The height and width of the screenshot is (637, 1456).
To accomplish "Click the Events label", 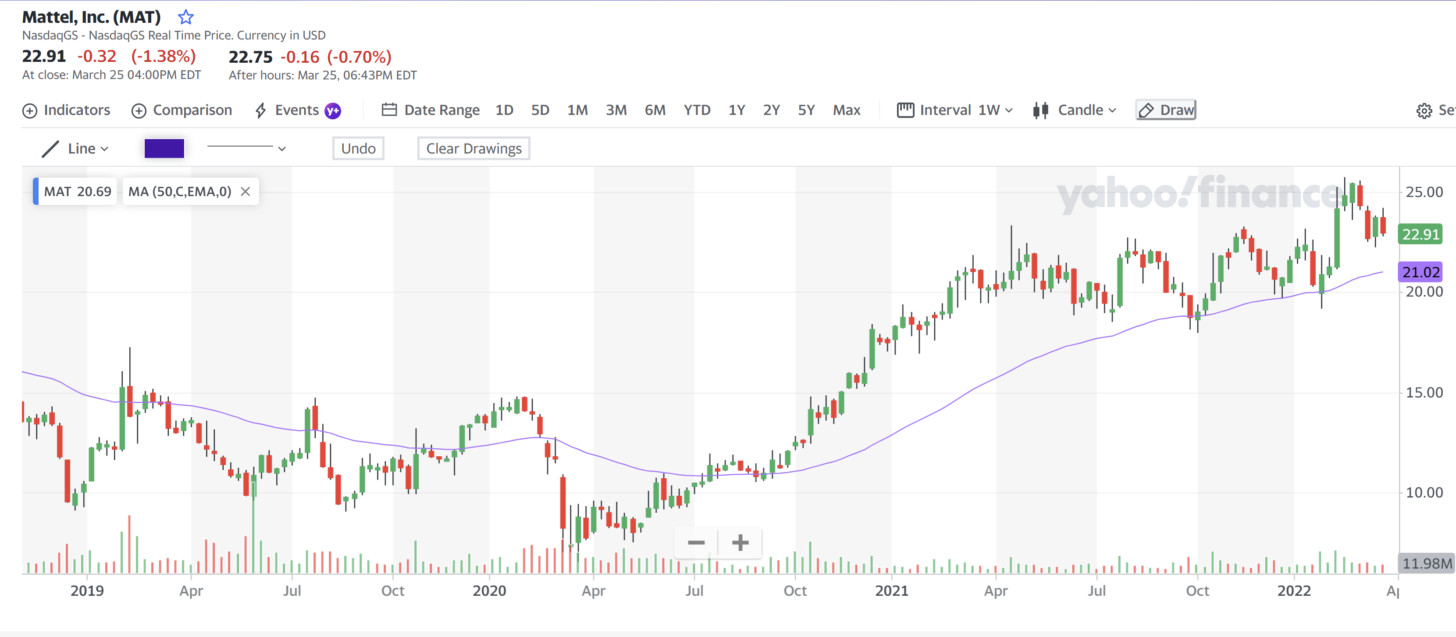I will pos(297,110).
